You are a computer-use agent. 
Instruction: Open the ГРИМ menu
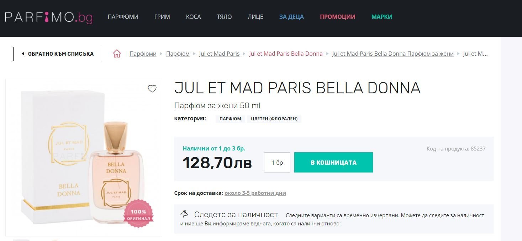[162, 17]
